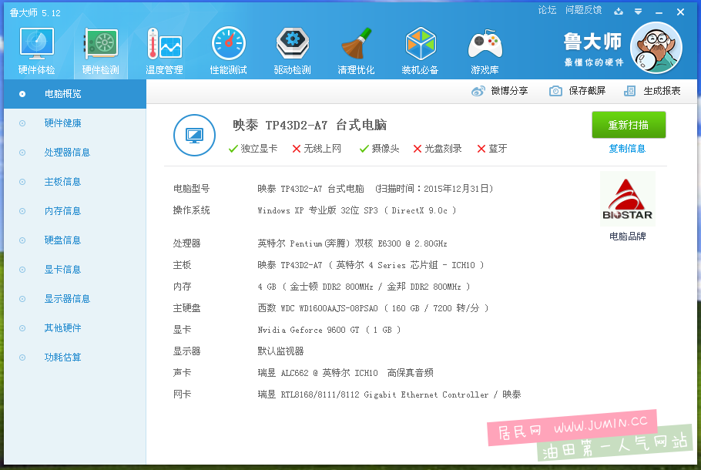Click the monitor value 默认监视器
Screen dimensions: 701x470
pyautogui.click(x=280, y=351)
